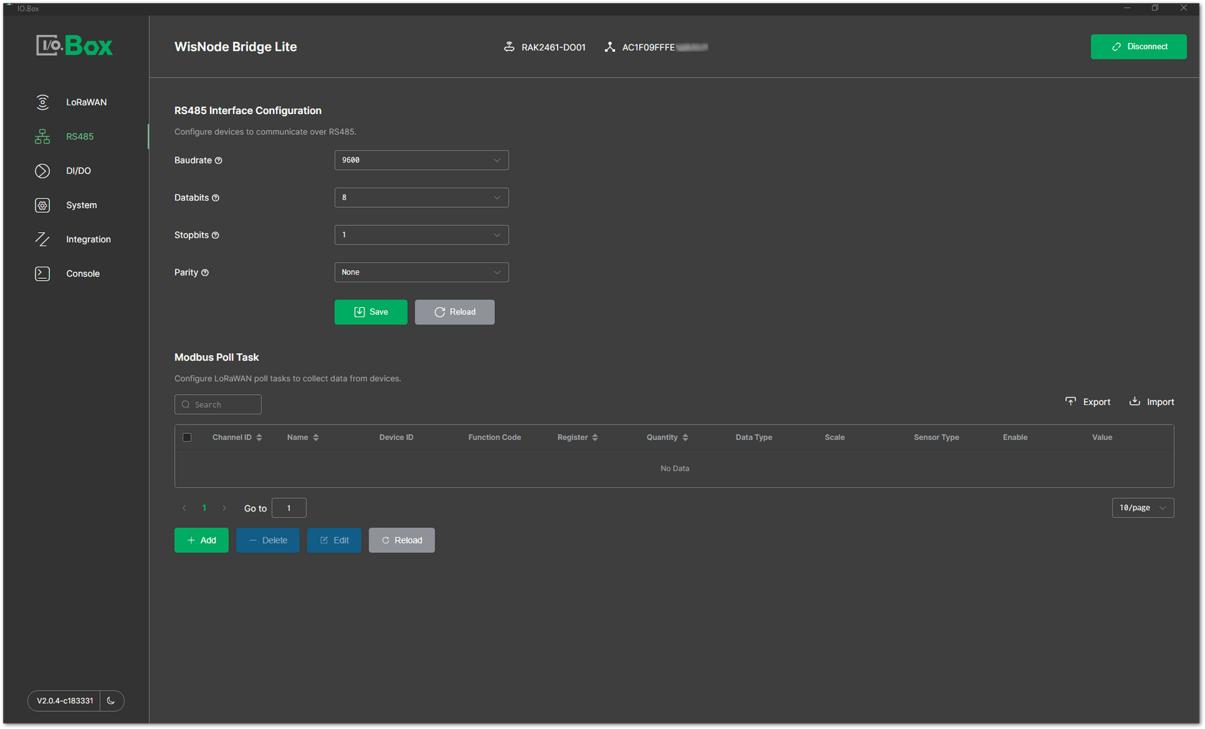Click the Disconnect button

pyautogui.click(x=1138, y=47)
